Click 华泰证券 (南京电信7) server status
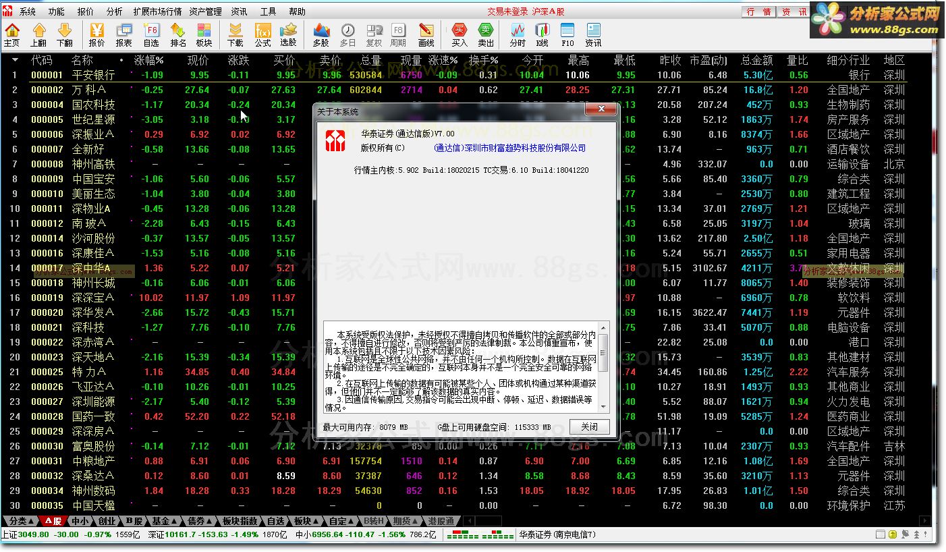 click(557, 534)
